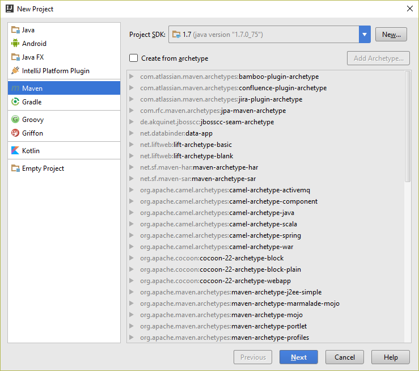Click the Android robot icon

(x=15, y=43)
